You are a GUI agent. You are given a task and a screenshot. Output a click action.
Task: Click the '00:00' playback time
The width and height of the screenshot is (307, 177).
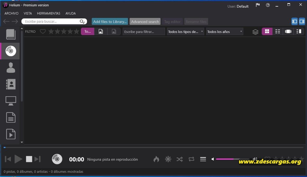click(x=77, y=159)
